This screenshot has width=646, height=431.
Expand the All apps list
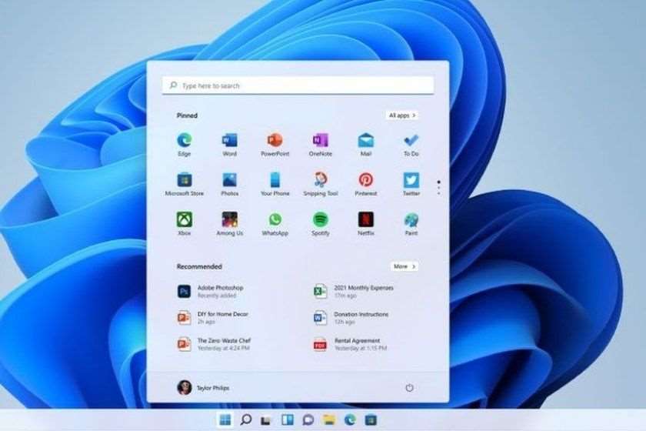pos(402,115)
